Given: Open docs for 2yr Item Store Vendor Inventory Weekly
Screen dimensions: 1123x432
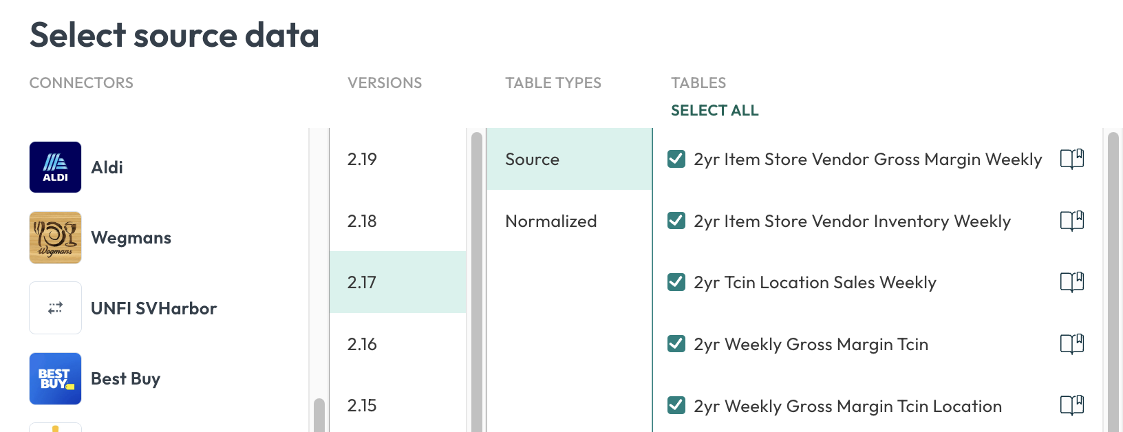Looking at the screenshot, I should point(1072,221).
